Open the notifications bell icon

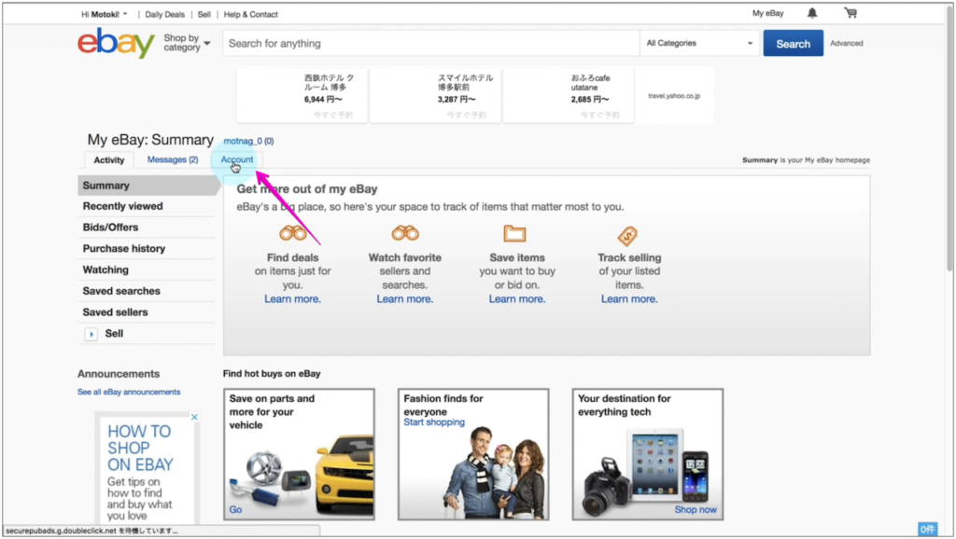click(x=812, y=13)
